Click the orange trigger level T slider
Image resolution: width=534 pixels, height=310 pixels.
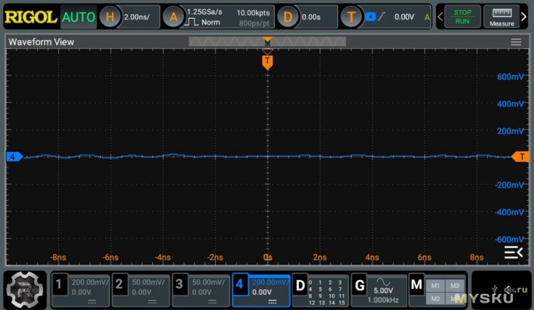[x=520, y=157]
